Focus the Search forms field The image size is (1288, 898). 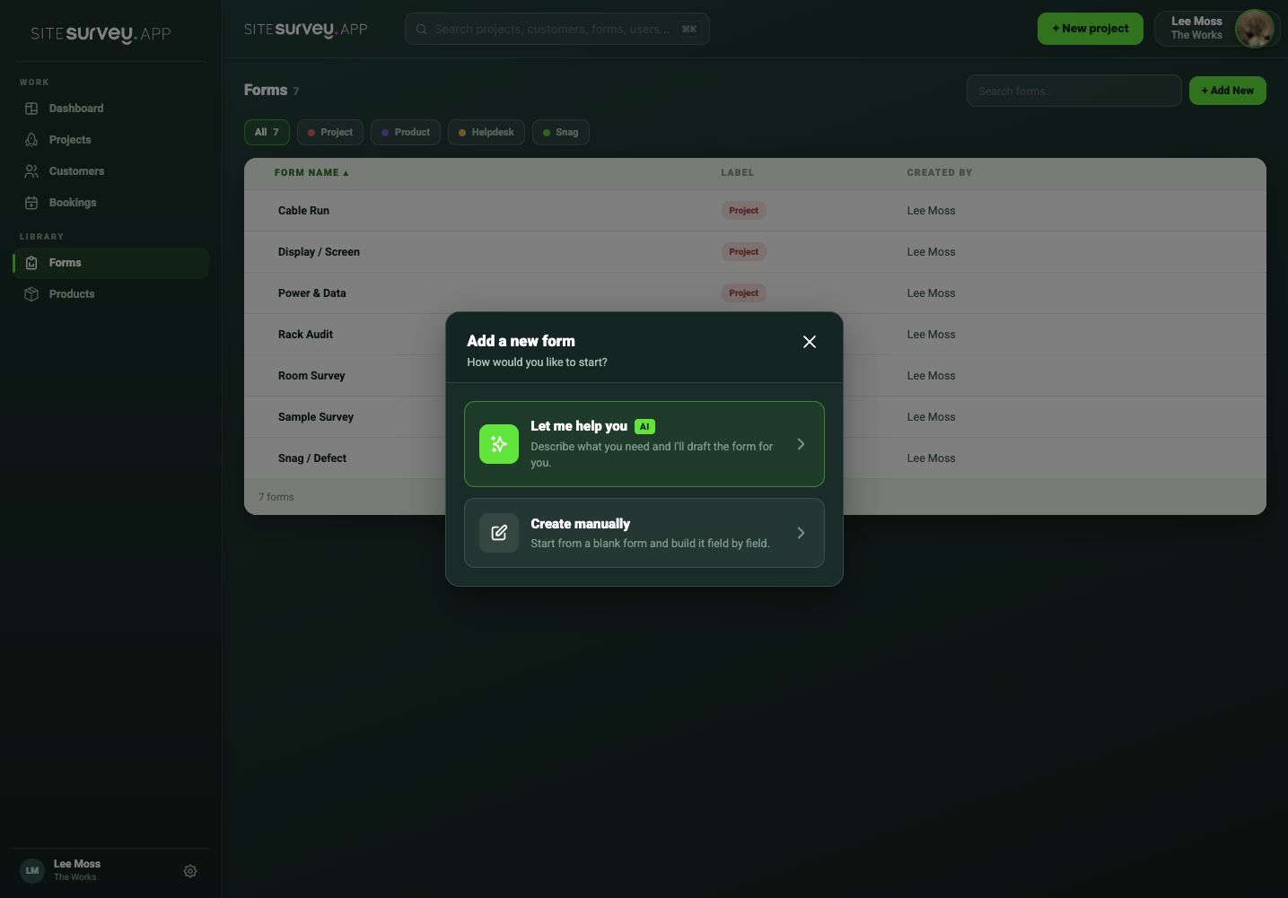click(x=1074, y=91)
